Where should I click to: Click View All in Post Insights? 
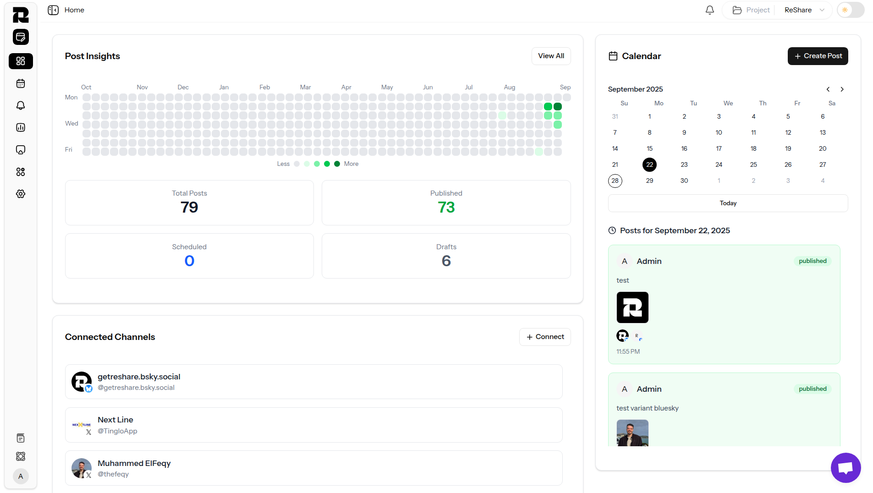551,56
